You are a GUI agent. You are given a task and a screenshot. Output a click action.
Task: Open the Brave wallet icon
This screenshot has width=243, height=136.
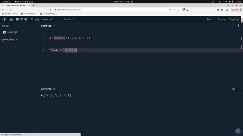pyautogui.click(x=227, y=9)
